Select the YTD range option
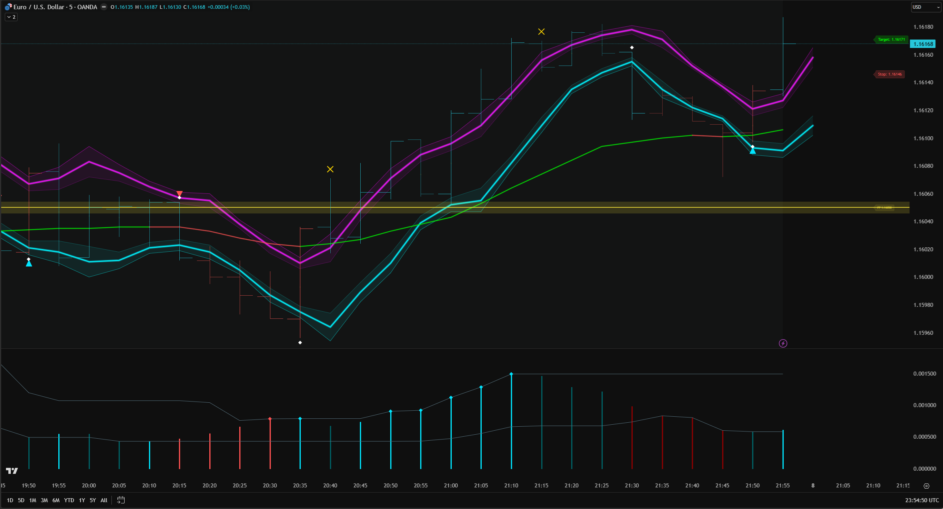Viewport: 943px width, 509px height. pos(69,500)
